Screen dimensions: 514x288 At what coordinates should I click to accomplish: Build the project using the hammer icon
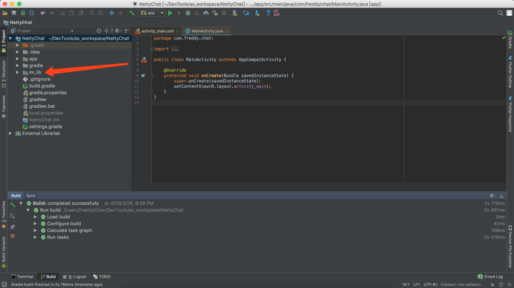pyautogui.click(x=132, y=13)
